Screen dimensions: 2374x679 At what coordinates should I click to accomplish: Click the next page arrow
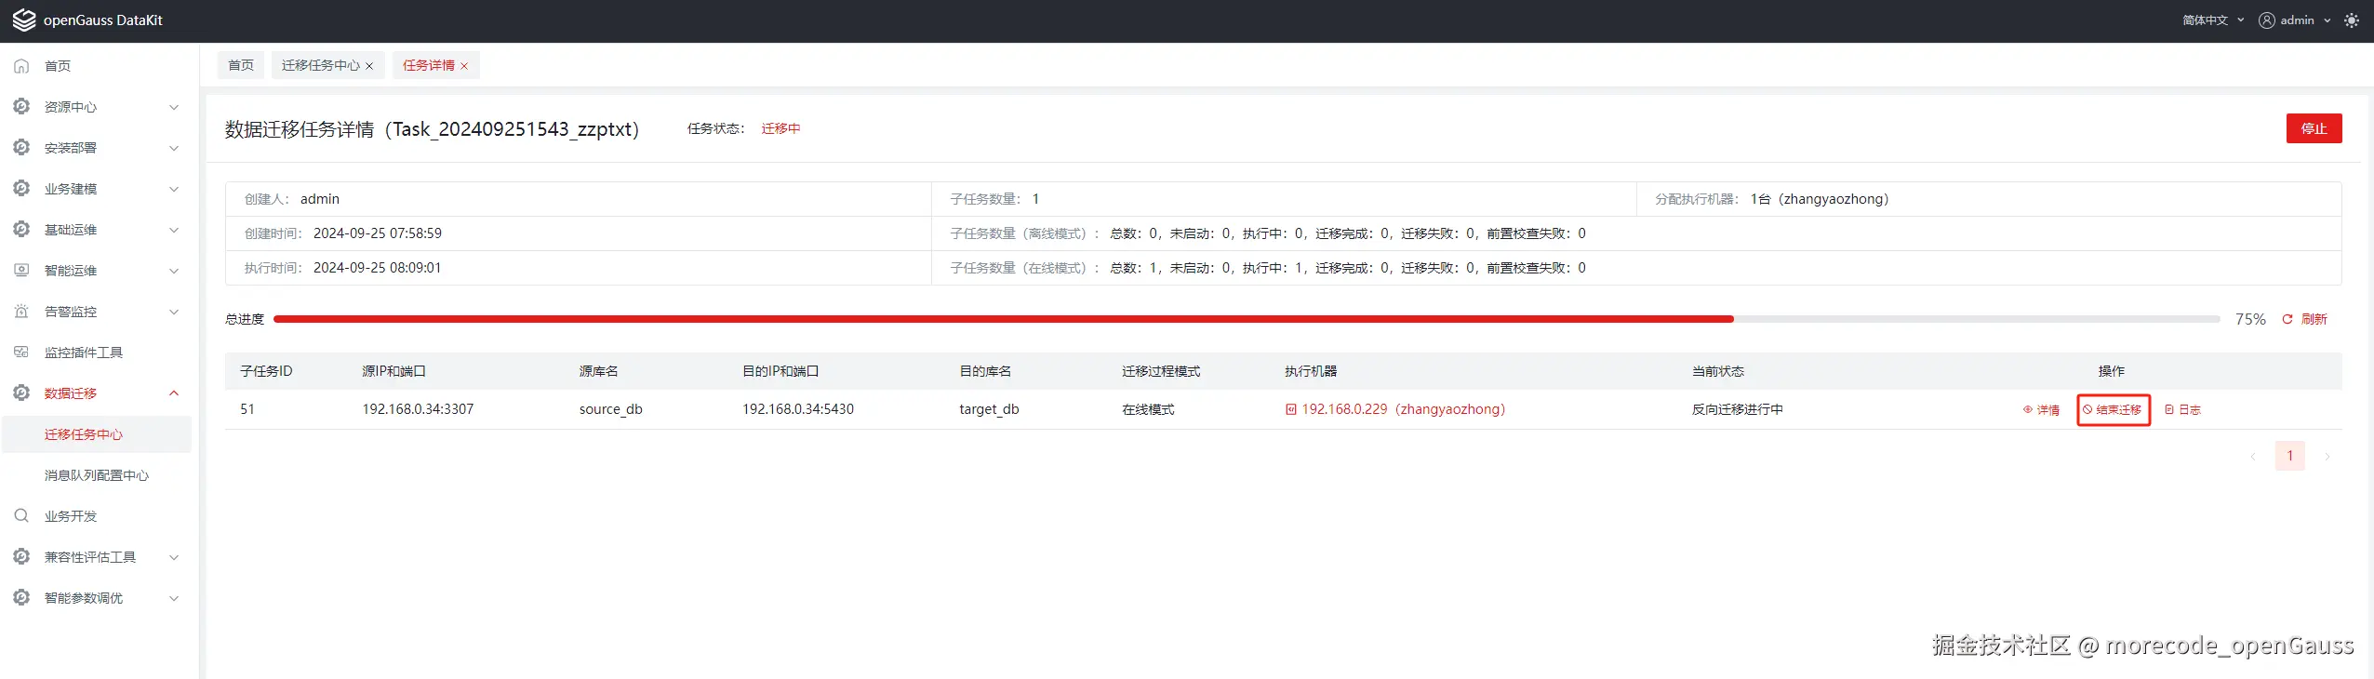2327,456
